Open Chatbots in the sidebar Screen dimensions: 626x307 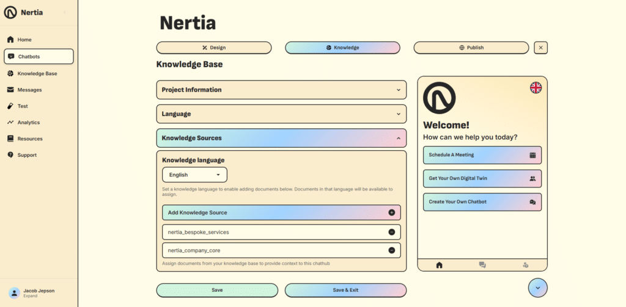39,57
